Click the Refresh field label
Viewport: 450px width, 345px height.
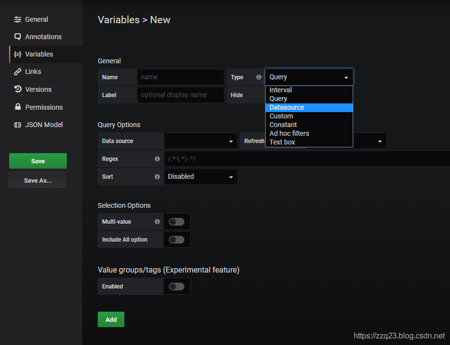254,141
